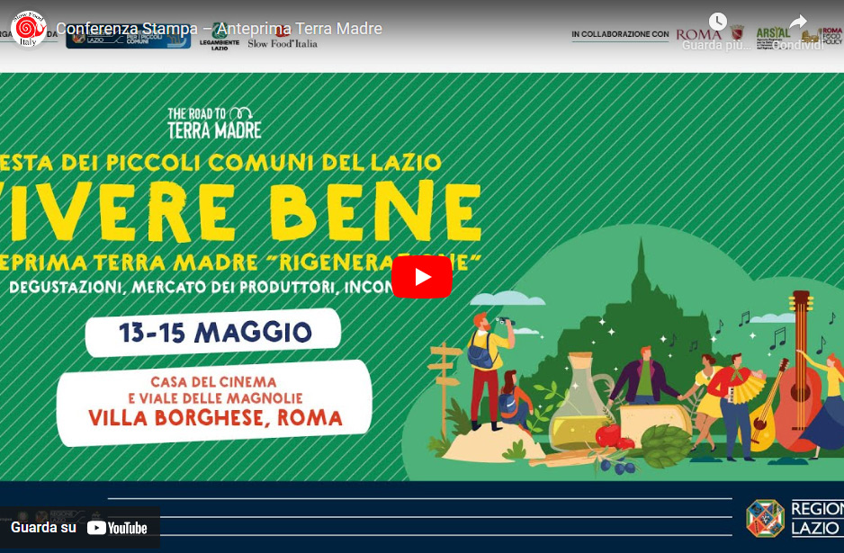Open the Slow Food Italy channel avatar

28,29
